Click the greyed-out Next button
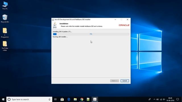 (114, 81)
